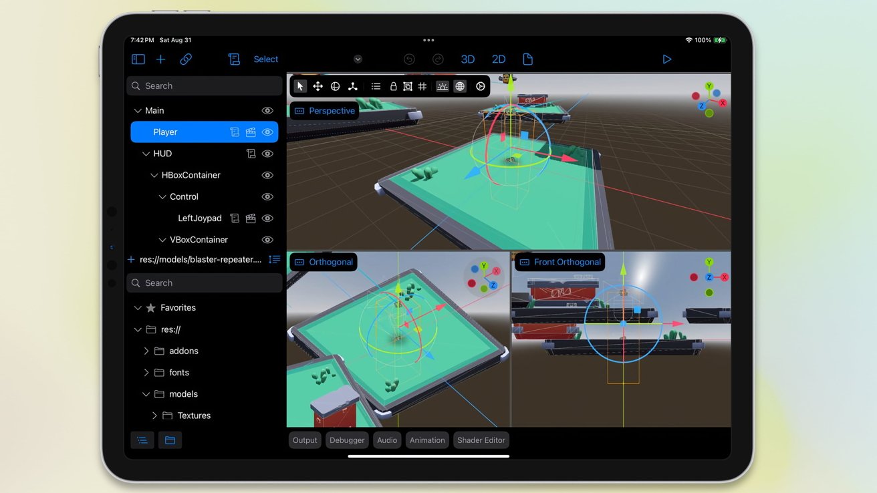
Task: Open the script icon in the top toolbar
Action: coord(234,59)
